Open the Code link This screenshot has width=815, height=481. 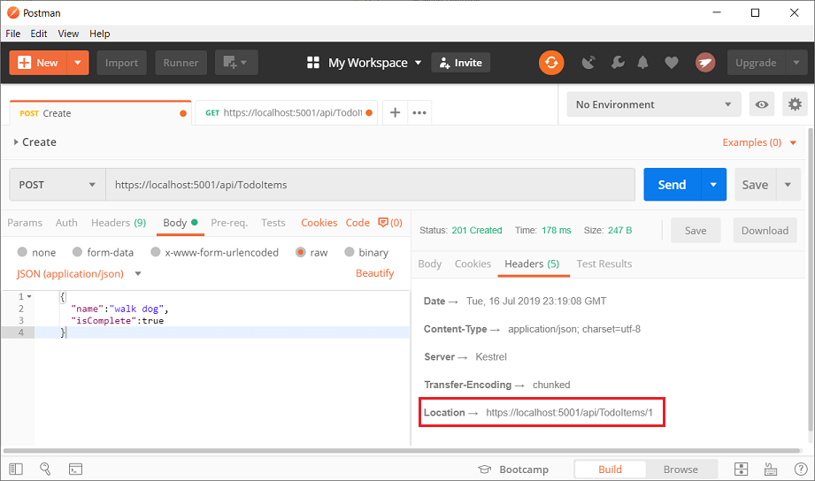358,222
